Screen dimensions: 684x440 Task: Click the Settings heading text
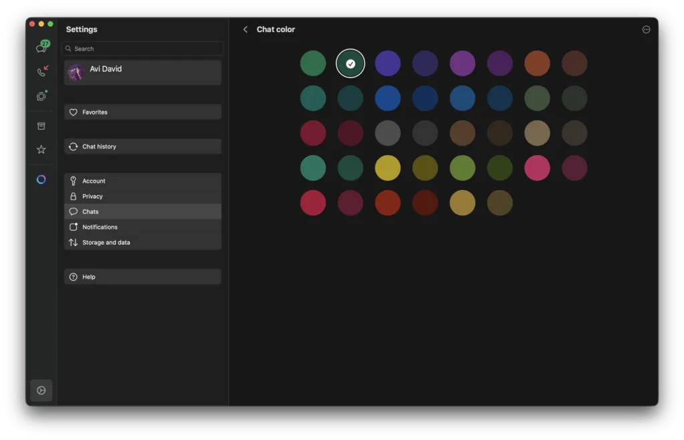(x=81, y=29)
